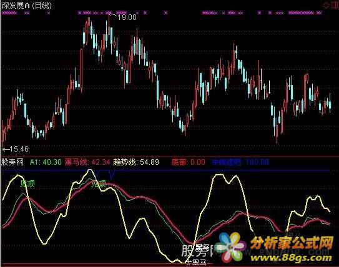Click the first green 见顶 signal label
This screenshot has width=339, height=267.
(x=27, y=184)
